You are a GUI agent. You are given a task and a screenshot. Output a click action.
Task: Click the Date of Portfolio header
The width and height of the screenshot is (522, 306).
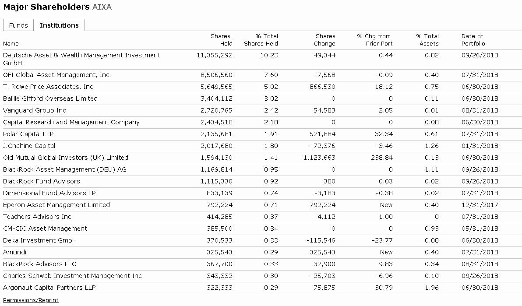tap(473, 40)
